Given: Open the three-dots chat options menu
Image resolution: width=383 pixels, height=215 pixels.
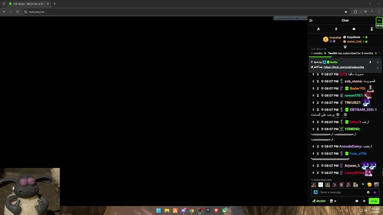Looking at the screenshot, I should tap(379, 21).
